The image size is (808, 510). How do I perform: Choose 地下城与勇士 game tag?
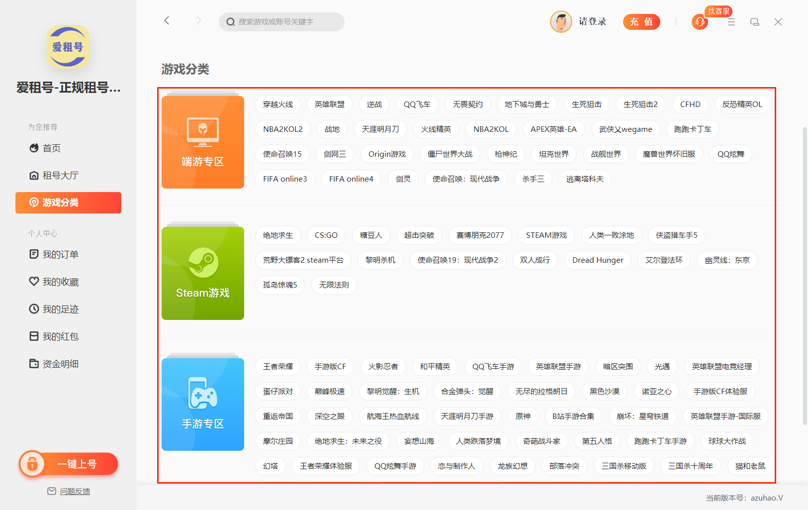(527, 104)
